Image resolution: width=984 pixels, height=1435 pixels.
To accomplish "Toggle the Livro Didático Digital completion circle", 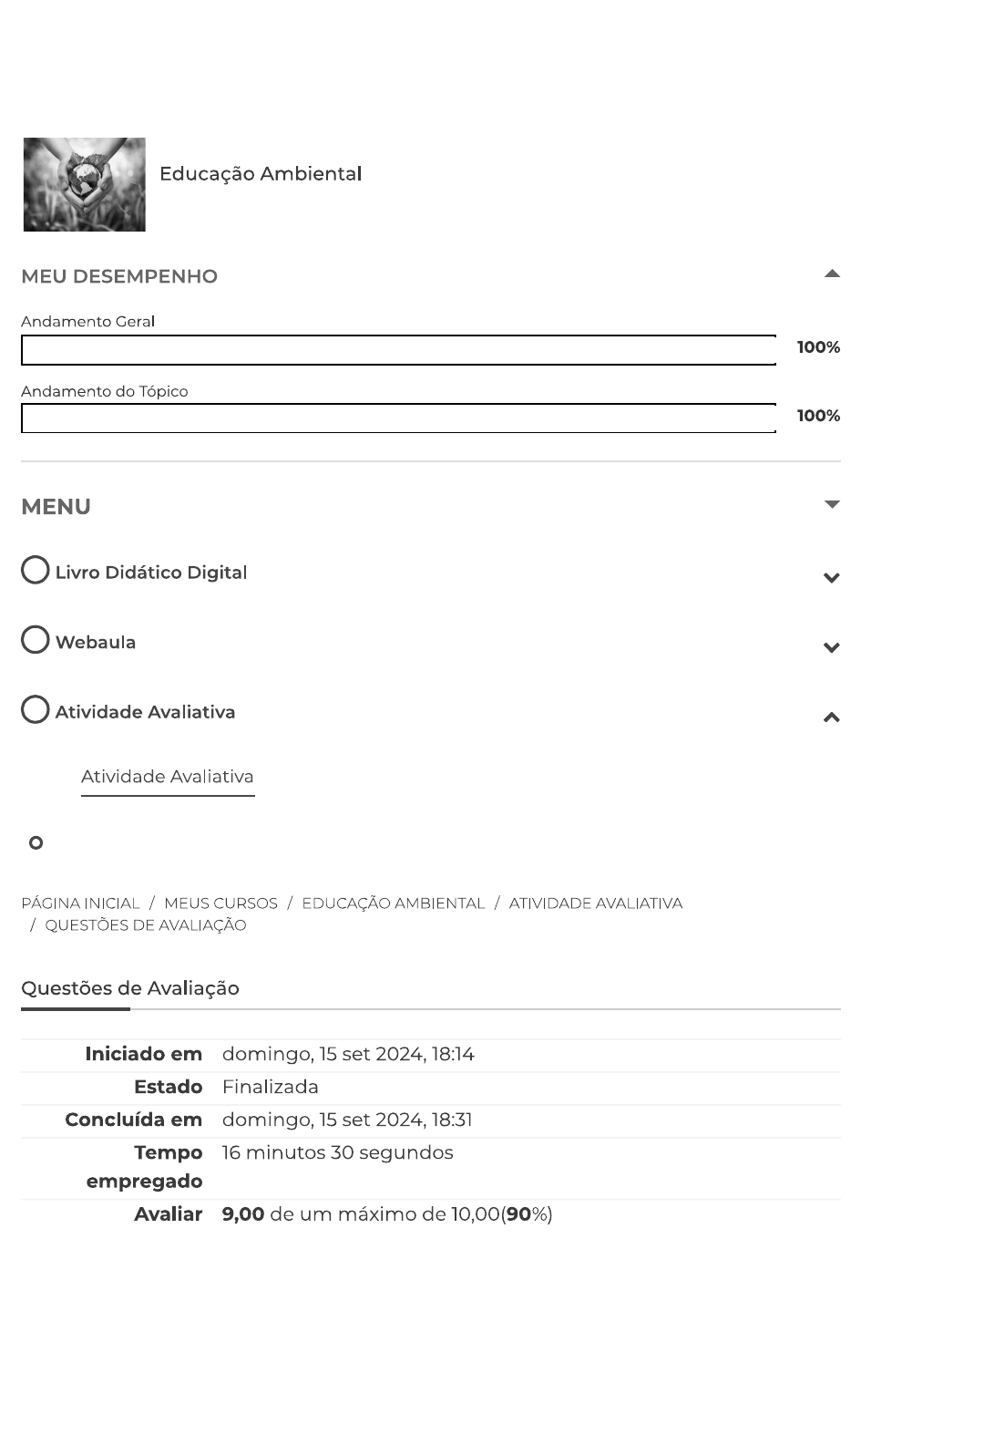I will coord(36,570).
